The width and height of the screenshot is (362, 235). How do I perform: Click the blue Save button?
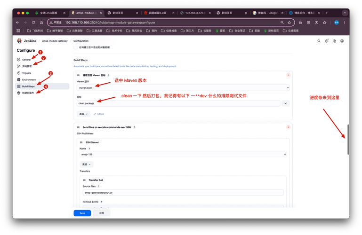[x=82, y=213]
